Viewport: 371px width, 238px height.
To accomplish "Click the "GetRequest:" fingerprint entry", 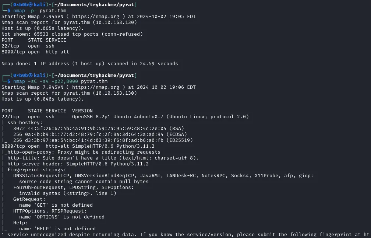I will coord(29,199).
